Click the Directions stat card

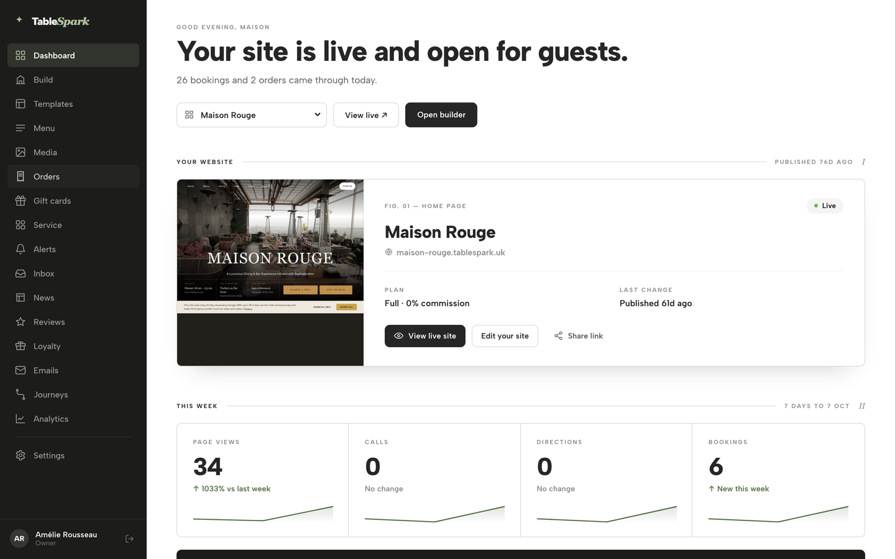[x=606, y=480]
